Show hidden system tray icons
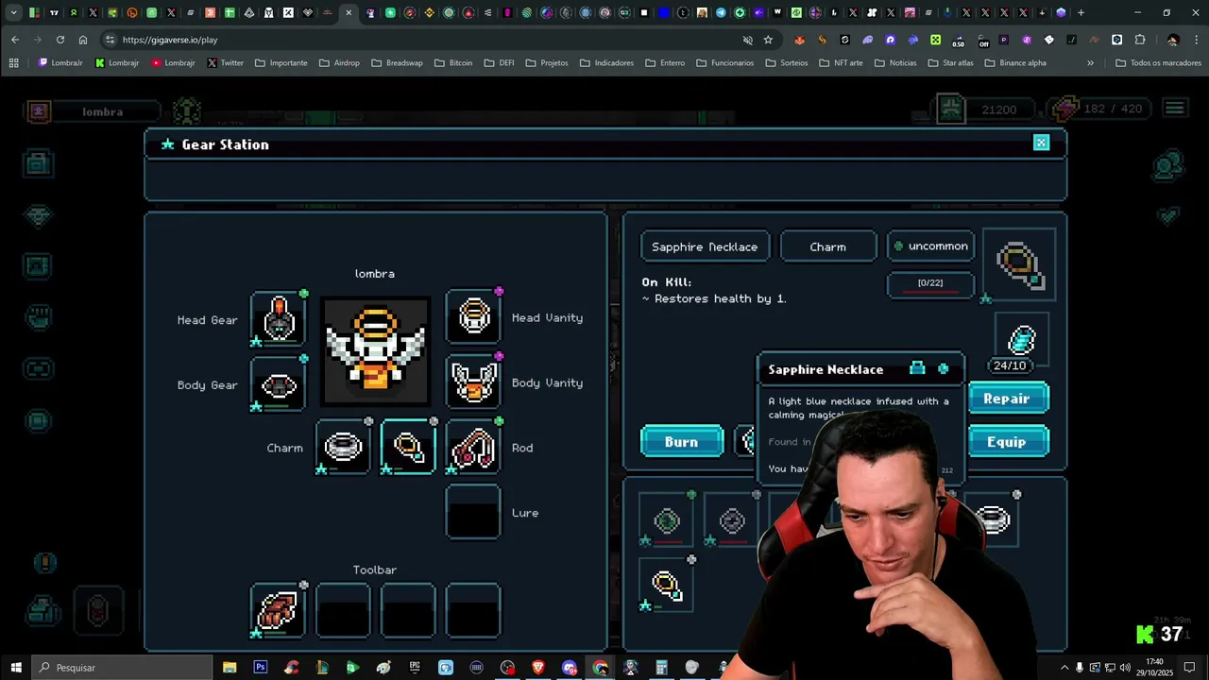Screen dimensions: 1209x680 (1064, 667)
